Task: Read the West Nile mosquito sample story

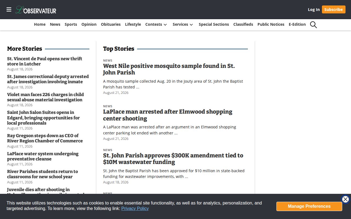Action: (x=169, y=69)
